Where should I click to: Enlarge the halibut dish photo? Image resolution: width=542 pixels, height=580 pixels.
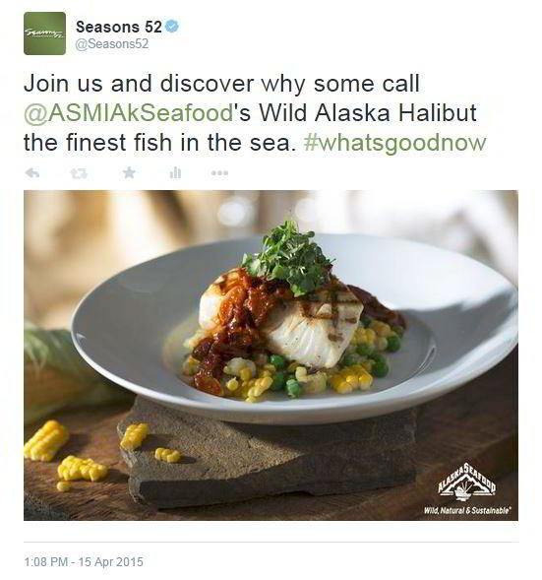tap(271, 355)
